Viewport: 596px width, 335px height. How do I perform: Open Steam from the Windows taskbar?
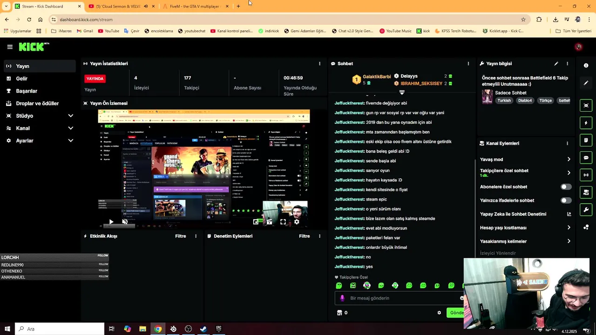[203, 329]
